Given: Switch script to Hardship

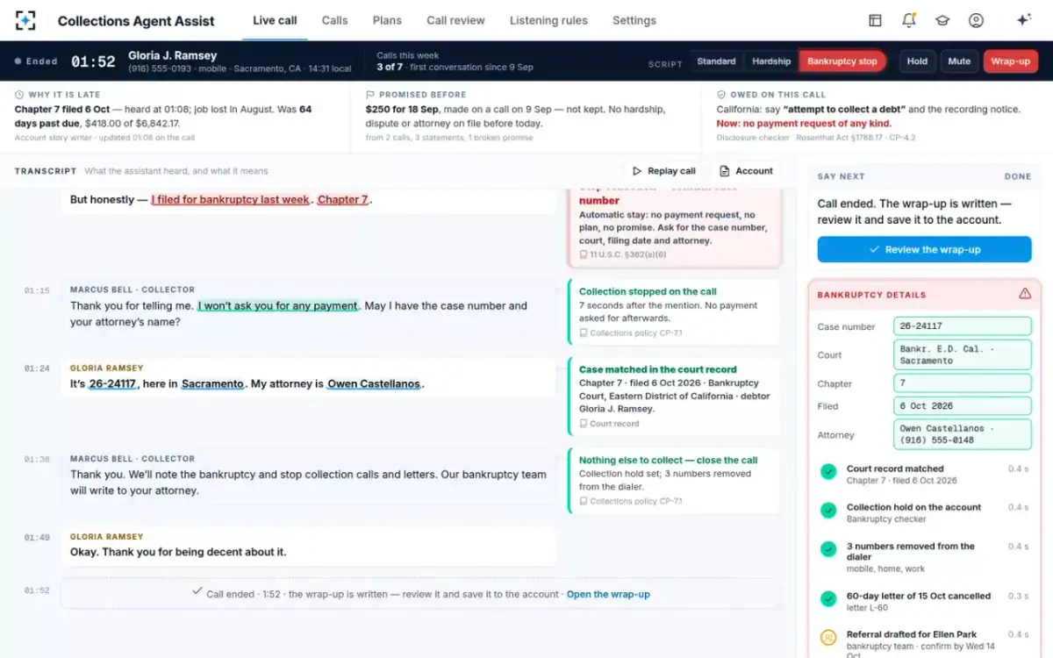Looking at the screenshot, I should pyautogui.click(x=771, y=61).
